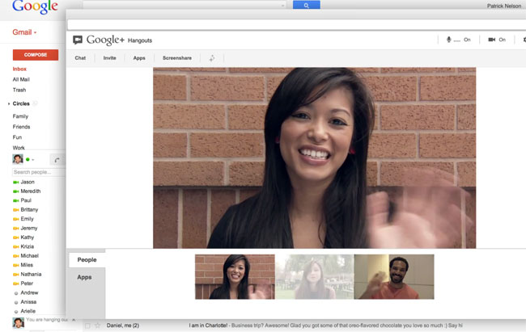Open the Gmail dropdown menu

point(24,32)
